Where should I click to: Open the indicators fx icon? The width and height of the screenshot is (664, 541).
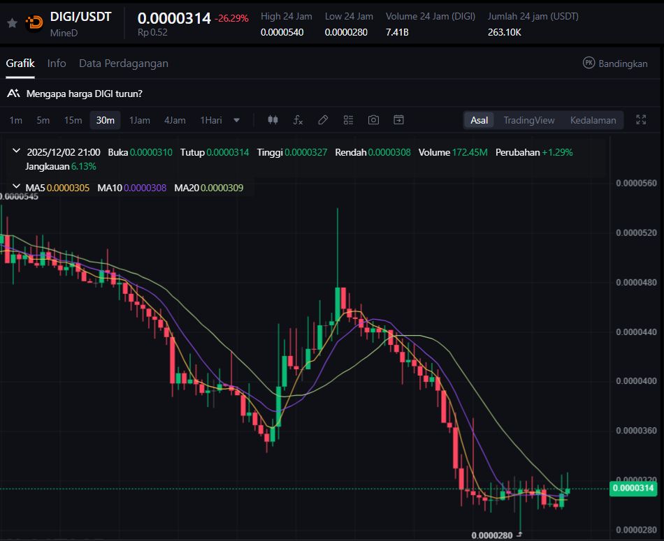point(298,120)
